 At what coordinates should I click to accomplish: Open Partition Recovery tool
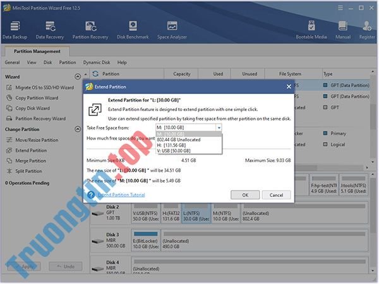(90, 30)
